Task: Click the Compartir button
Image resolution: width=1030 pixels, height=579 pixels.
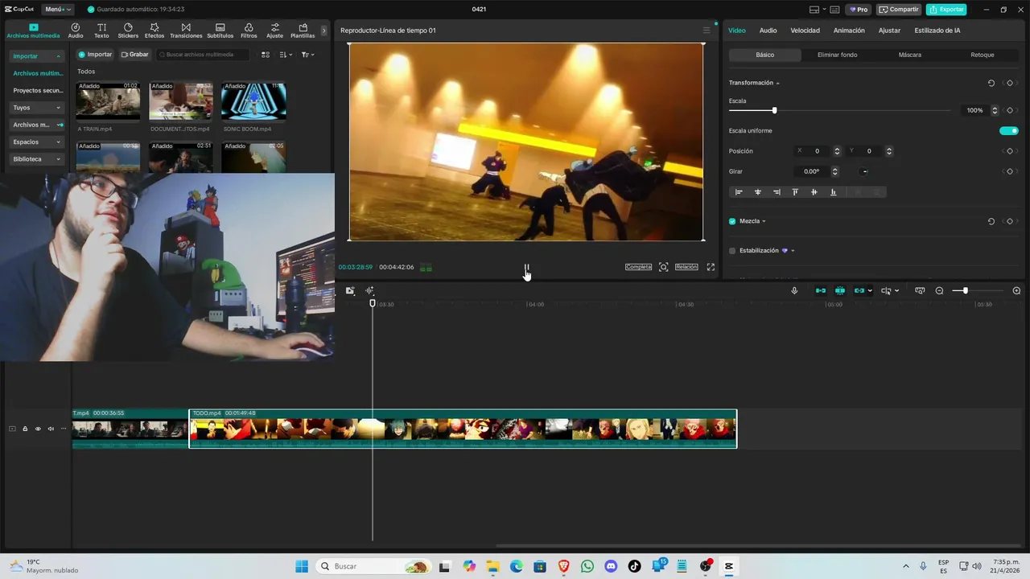Action: [899, 10]
